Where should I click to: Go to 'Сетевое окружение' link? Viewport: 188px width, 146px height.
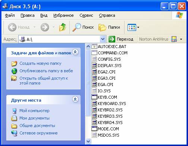click(x=38, y=133)
